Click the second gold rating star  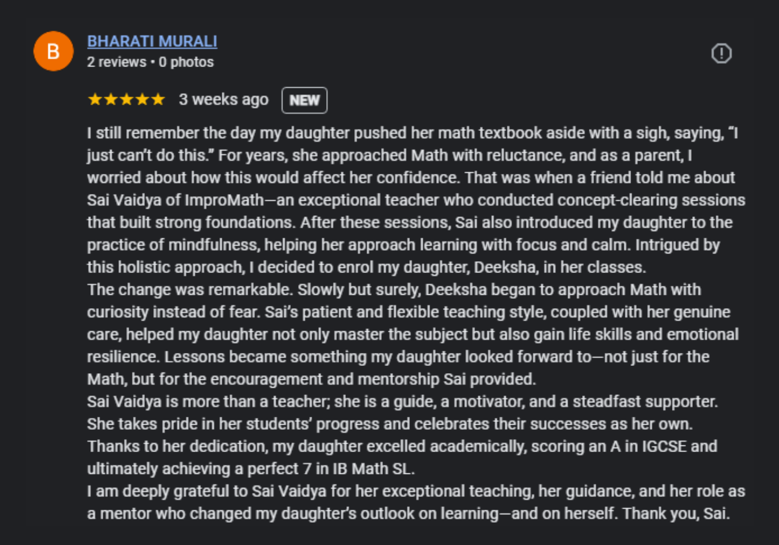coord(111,99)
